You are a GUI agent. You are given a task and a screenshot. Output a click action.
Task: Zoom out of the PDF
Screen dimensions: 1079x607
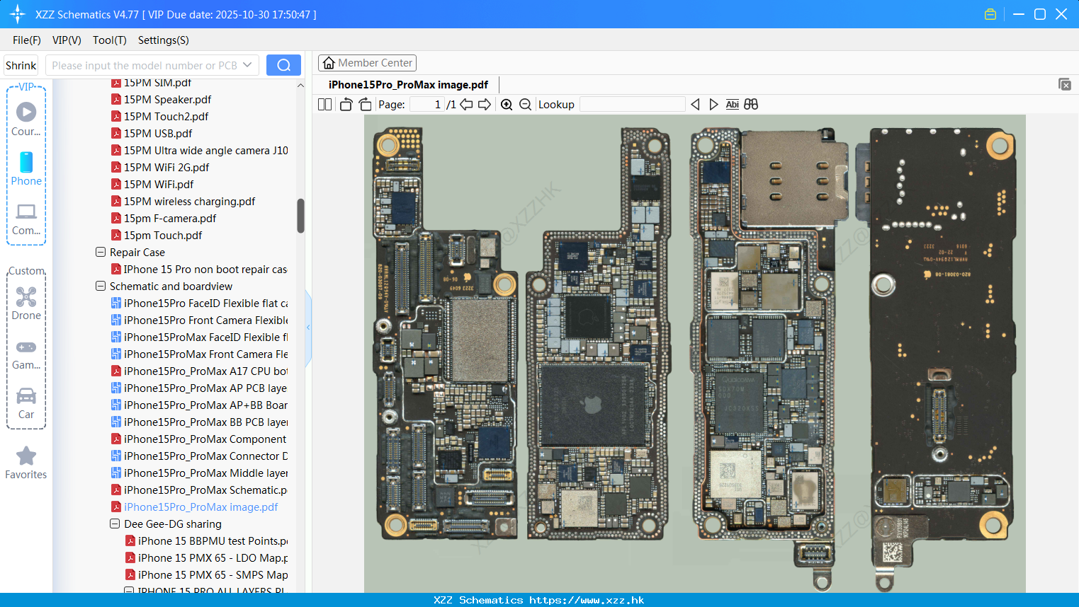click(525, 104)
